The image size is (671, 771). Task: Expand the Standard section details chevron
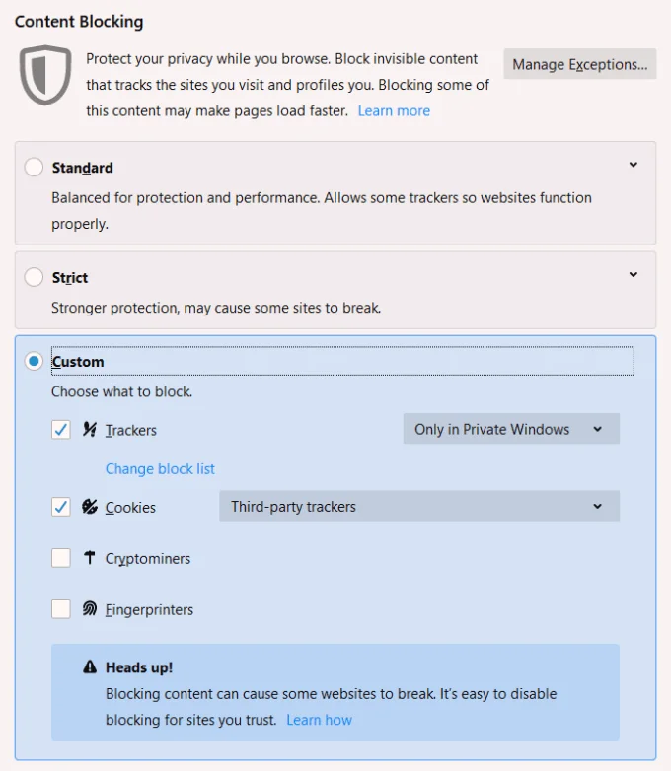pyautogui.click(x=634, y=166)
